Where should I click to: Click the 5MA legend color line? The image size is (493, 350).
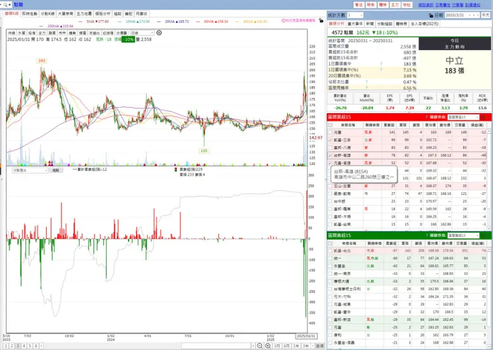coord(81,22)
